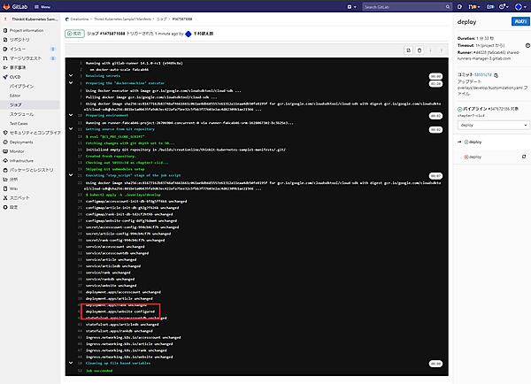Collapse the Cleaning up file based variables section
The image size is (531, 384).
point(71,363)
